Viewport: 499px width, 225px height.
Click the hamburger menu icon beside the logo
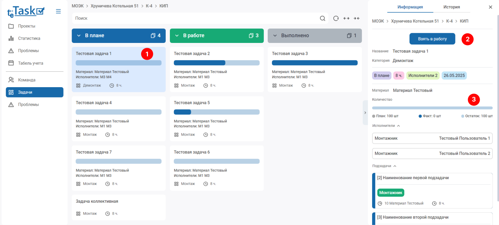tap(58, 11)
